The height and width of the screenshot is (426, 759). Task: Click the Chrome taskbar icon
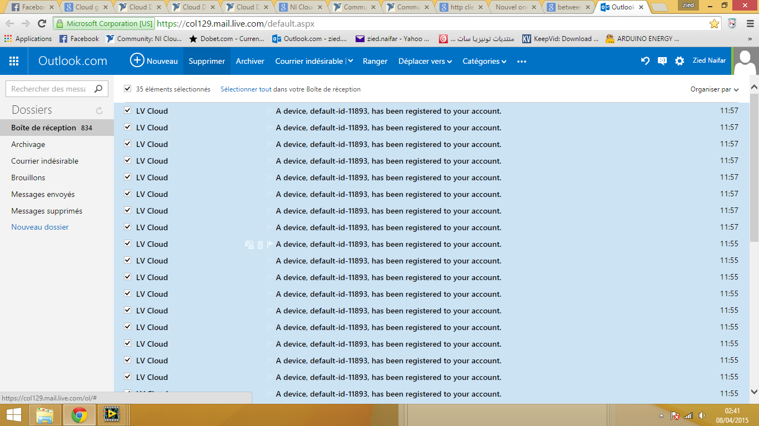pos(79,415)
